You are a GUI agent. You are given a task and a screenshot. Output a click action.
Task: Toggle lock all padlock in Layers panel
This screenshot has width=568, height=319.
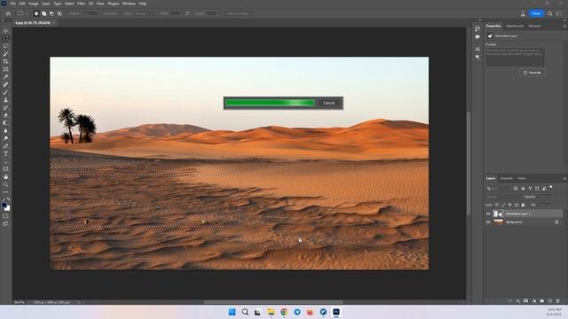click(523, 205)
